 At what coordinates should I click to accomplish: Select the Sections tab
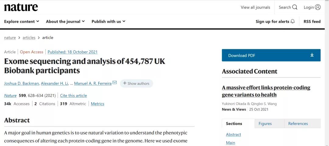(x=234, y=123)
